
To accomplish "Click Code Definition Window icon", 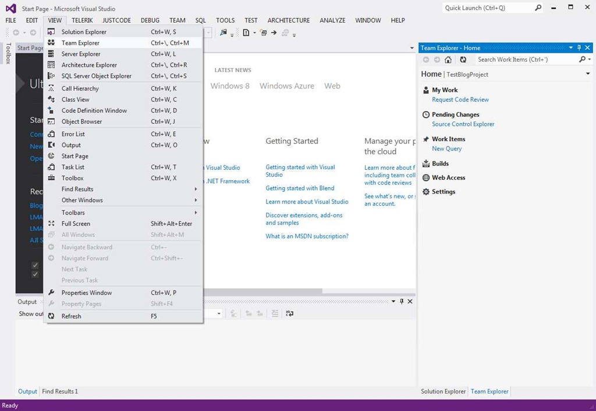I will (51, 110).
